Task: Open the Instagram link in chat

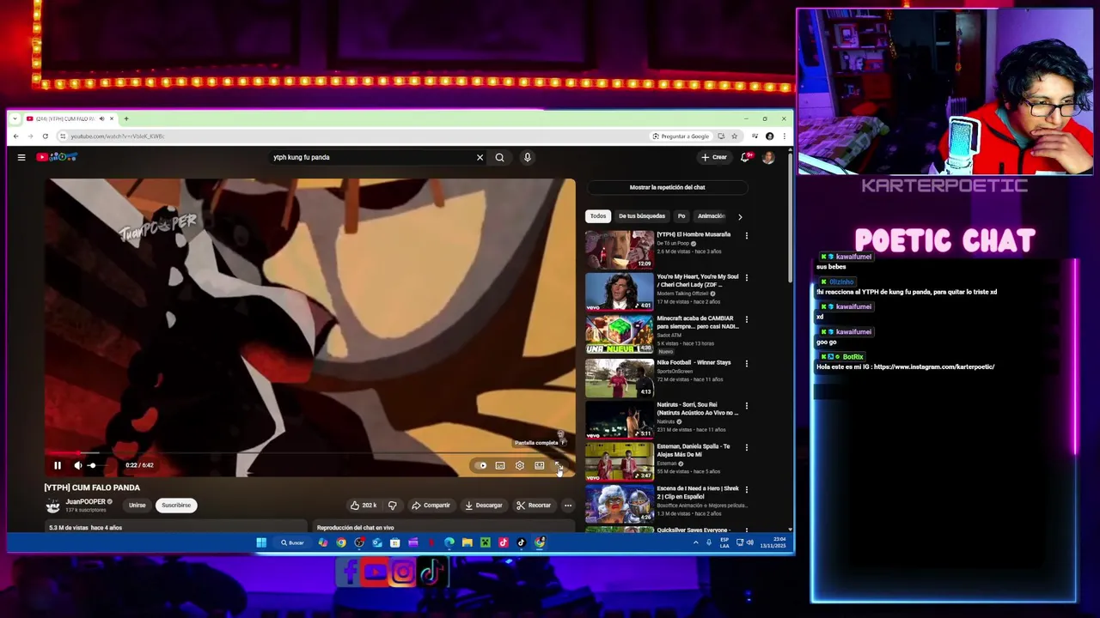Action: [x=934, y=367]
